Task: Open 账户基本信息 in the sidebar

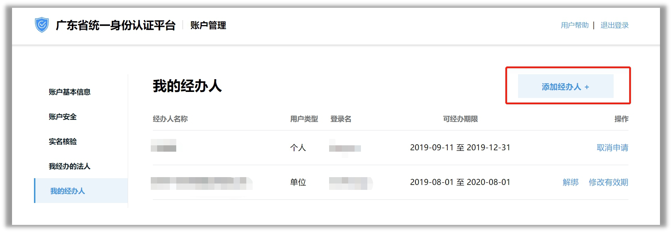Action: pos(69,92)
